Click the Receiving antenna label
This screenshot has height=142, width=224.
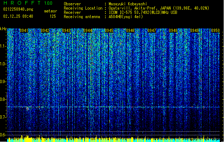coord(82,17)
